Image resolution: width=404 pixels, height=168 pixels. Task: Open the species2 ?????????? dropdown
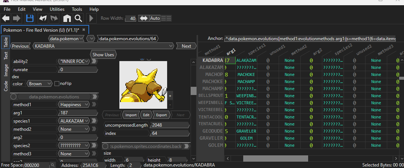coord(74,145)
